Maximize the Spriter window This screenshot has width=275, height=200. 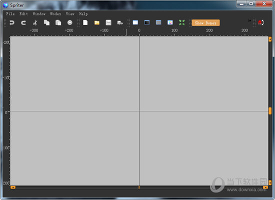[x=251, y=4]
